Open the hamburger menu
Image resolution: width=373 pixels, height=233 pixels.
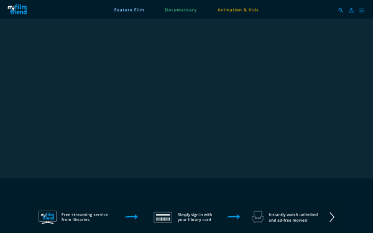pyautogui.click(x=362, y=10)
